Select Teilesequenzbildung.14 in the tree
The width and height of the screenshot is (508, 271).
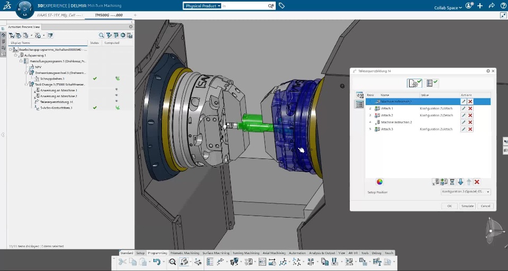pos(57,102)
